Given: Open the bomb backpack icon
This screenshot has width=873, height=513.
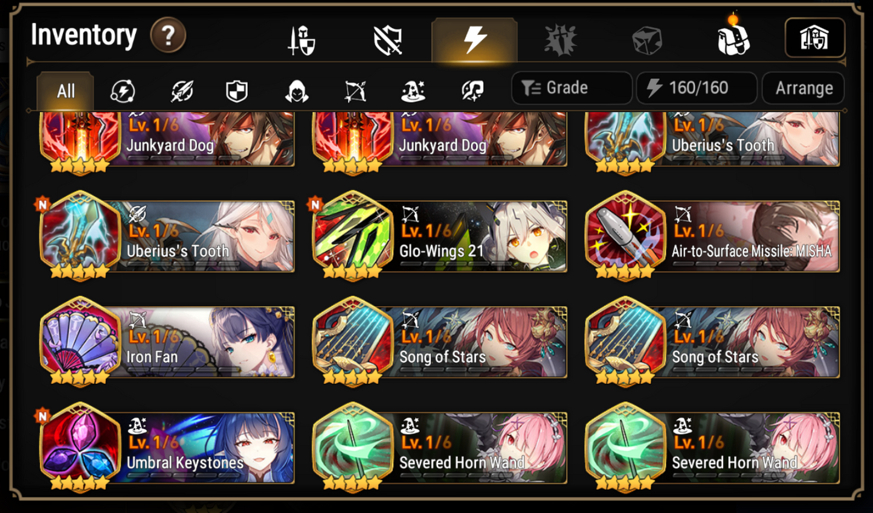Looking at the screenshot, I should click(x=733, y=37).
